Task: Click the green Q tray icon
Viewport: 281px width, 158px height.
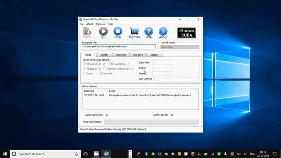Action: click(219, 154)
